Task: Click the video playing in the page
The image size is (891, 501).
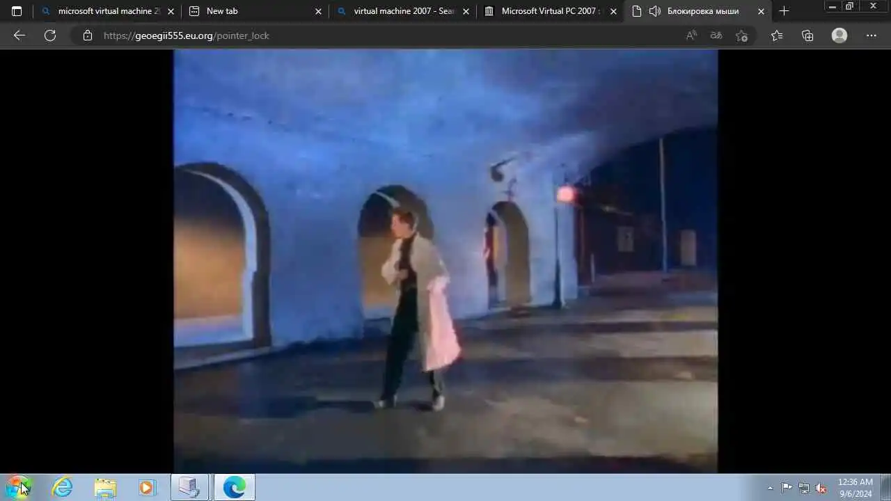Action: [445, 261]
